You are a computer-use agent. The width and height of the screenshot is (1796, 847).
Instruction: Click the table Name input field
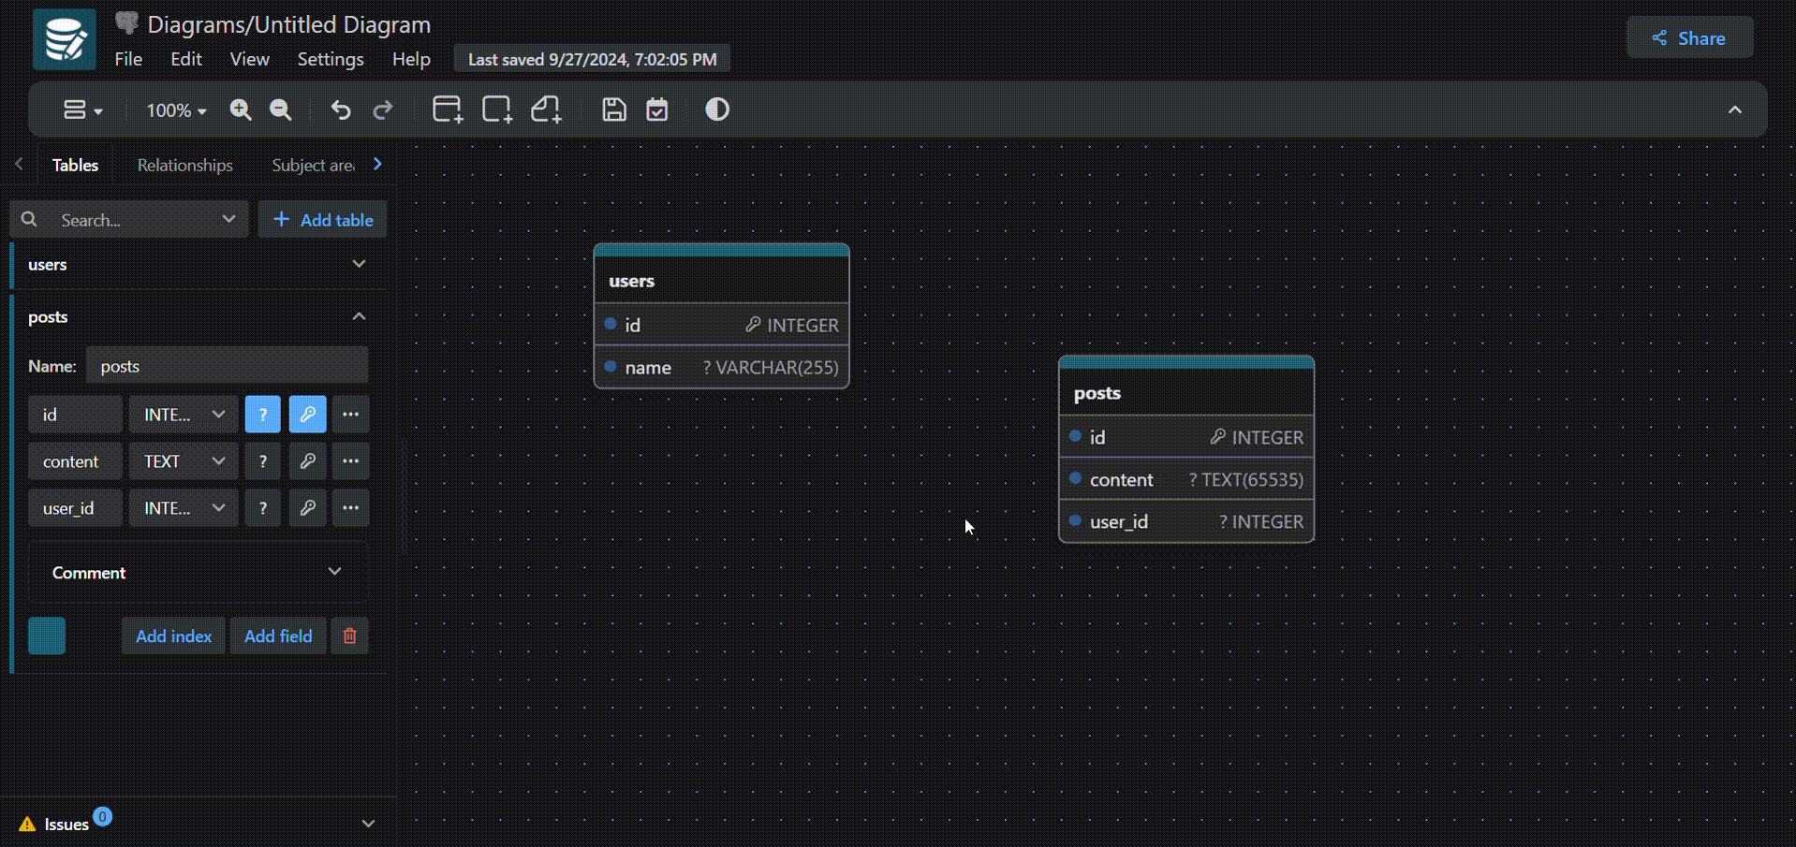[x=228, y=366]
